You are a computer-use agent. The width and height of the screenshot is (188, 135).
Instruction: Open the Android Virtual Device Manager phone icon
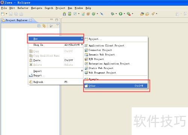[70, 14]
